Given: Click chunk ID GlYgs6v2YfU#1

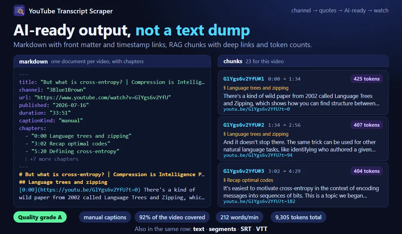Looking at the screenshot, I should 244,79.
